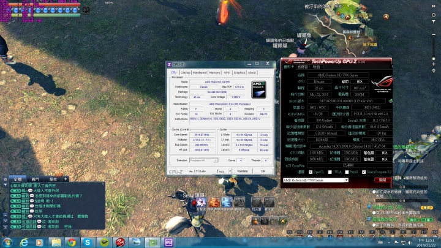Click the volume icon in system tray

pyautogui.click(x=410, y=242)
